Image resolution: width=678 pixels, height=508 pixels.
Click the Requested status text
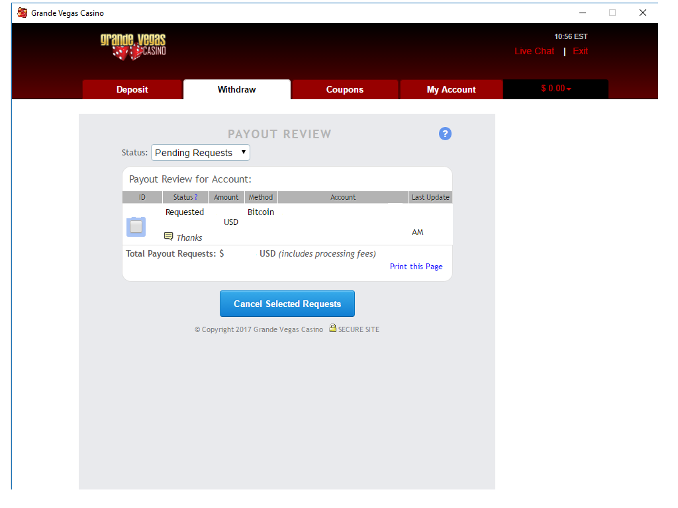(185, 212)
